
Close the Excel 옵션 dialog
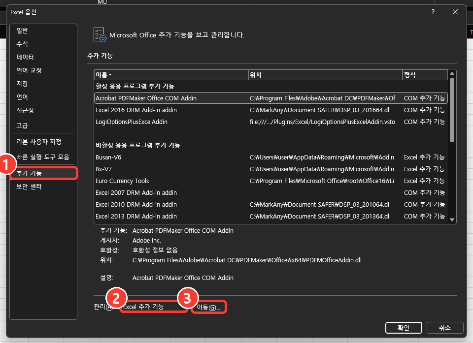click(x=455, y=12)
